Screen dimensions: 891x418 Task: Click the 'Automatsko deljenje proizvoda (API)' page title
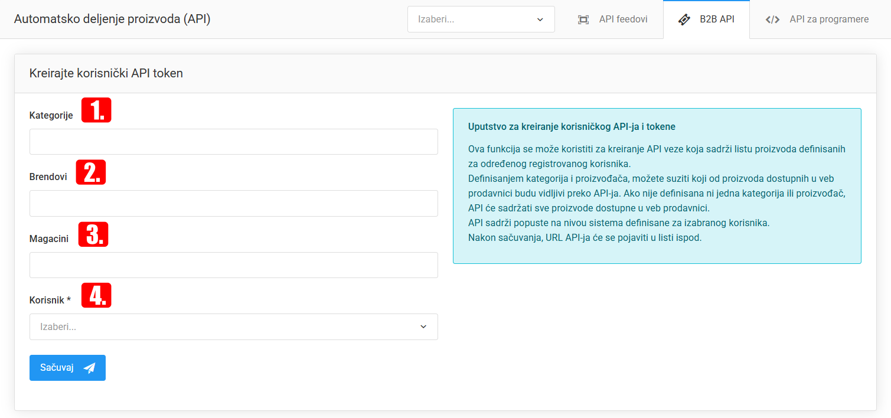(x=112, y=19)
